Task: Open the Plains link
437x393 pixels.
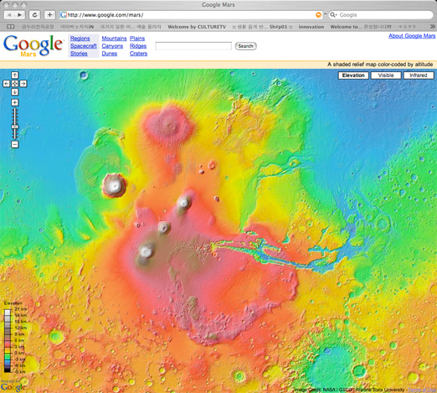Action: [137, 39]
